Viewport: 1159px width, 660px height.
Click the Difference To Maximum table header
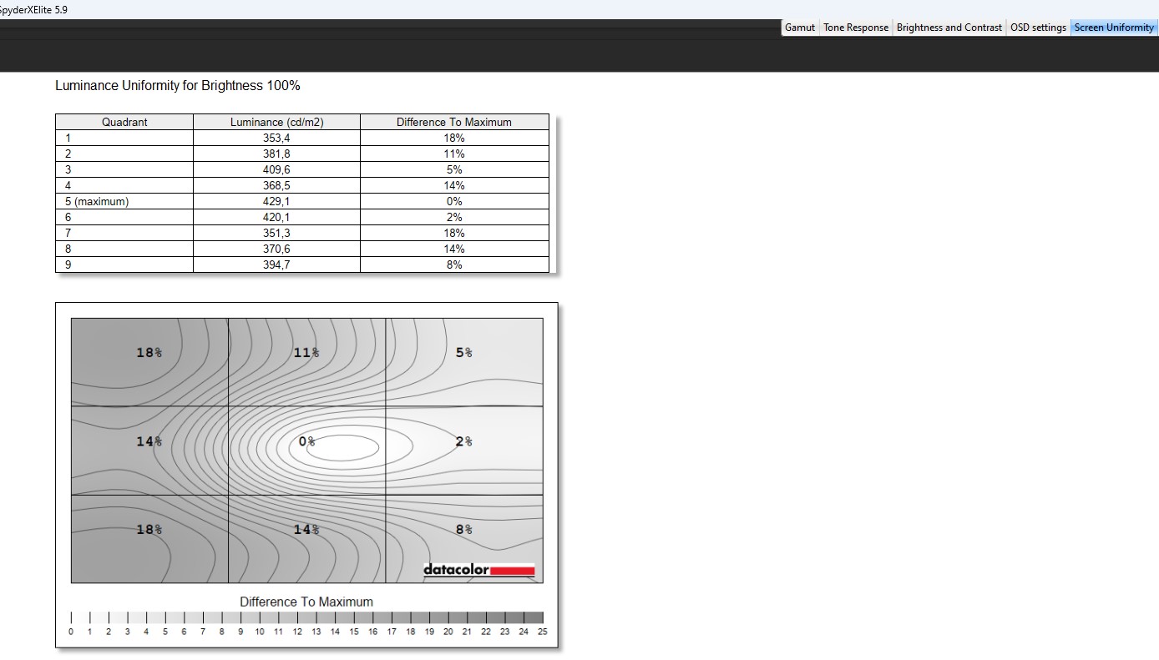click(x=453, y=122)
